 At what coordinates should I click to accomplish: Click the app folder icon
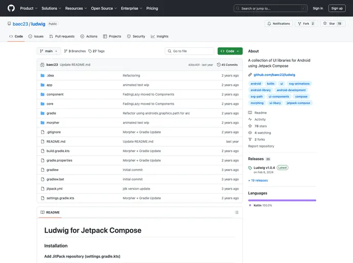(42, 85)
